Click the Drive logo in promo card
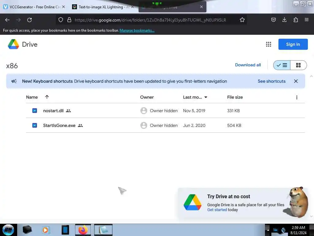The image size is (314, 236). (193, 202)
